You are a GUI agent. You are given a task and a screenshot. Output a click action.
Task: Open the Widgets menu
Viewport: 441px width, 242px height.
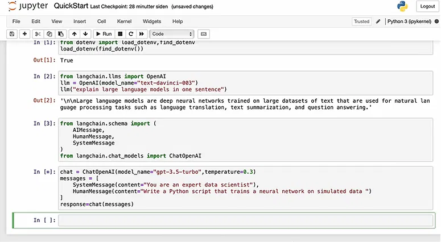point(152,22)
